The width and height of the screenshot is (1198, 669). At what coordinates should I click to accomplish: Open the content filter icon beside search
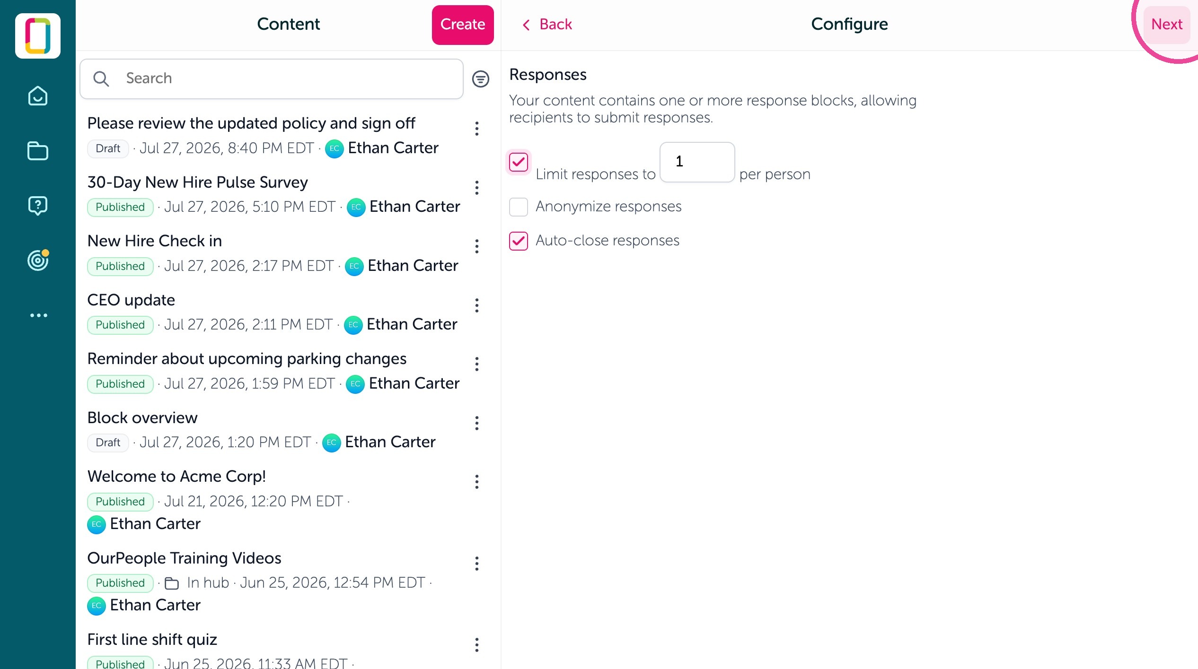point(480,79)
